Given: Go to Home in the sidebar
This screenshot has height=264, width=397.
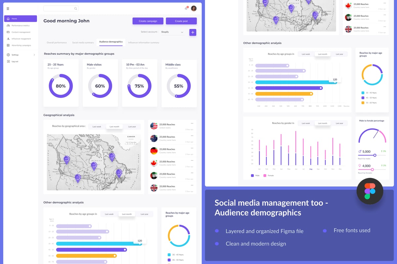Looking at the screenshot, I should [x=21, y=19].
